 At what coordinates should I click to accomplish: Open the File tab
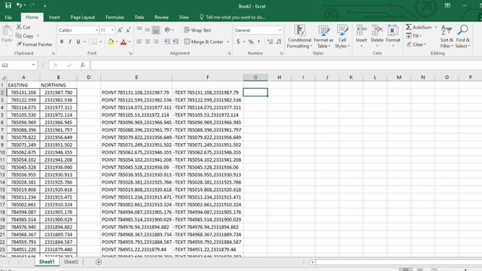[x=8, y=17]
